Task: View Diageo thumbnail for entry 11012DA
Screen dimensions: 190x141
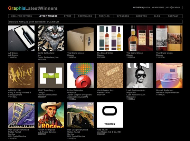Action: click(169, 38)
